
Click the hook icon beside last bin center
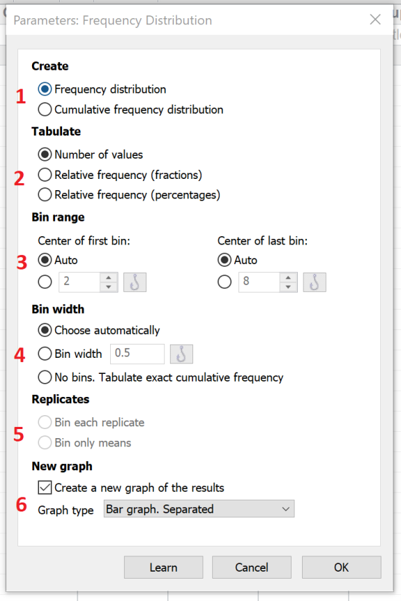[315, 282]
